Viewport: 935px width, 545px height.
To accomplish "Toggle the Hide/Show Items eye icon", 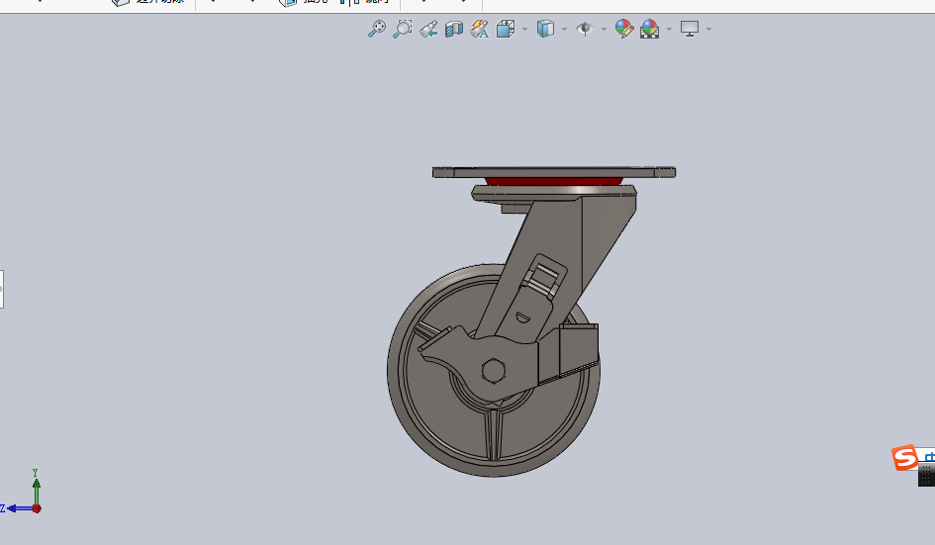I will pyautogui.click(x=585, y=29).
